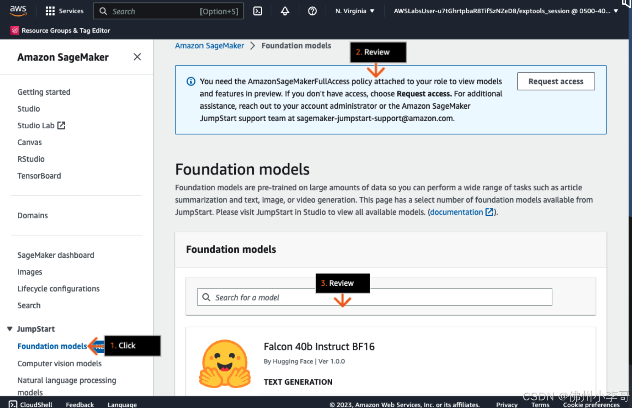The image size is (632, 408).
Task: Open Lifecycle configurations page
Action: (x=58, y=288)
